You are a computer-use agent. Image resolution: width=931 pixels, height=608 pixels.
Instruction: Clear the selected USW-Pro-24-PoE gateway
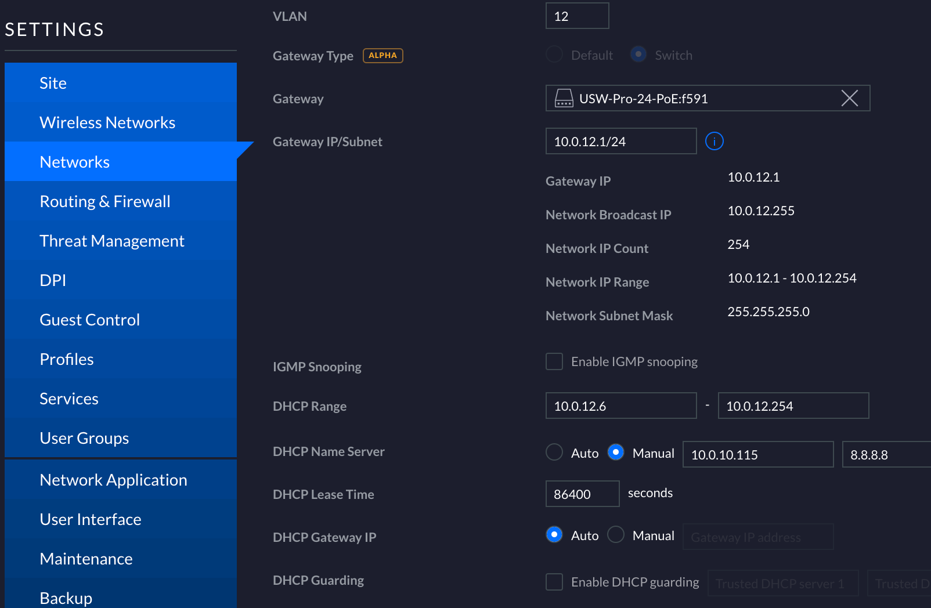(x=849, y=99)
